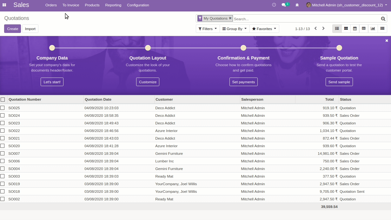Open the To Invoice menu

(71, 5)
